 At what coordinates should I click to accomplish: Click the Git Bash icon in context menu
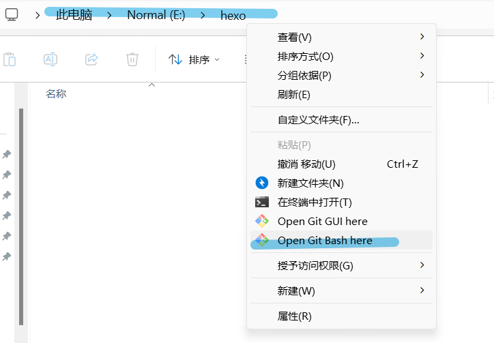[262, 240]
